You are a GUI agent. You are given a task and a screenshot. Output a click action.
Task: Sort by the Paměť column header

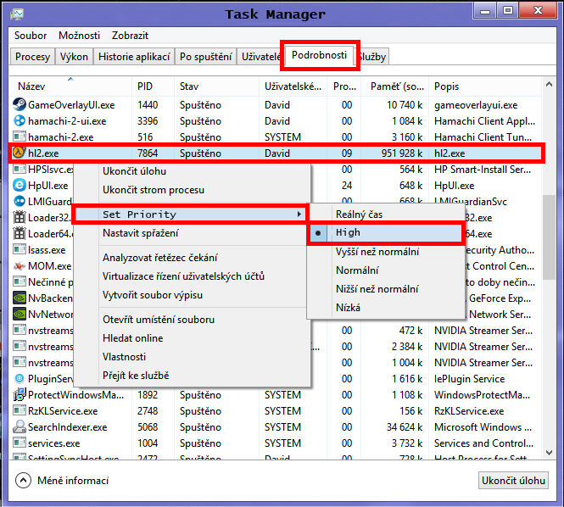coord(395,86)
